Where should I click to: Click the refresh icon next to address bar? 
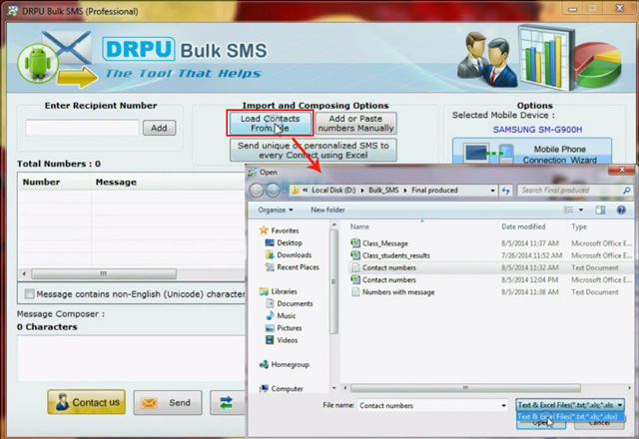pos(506,191)
